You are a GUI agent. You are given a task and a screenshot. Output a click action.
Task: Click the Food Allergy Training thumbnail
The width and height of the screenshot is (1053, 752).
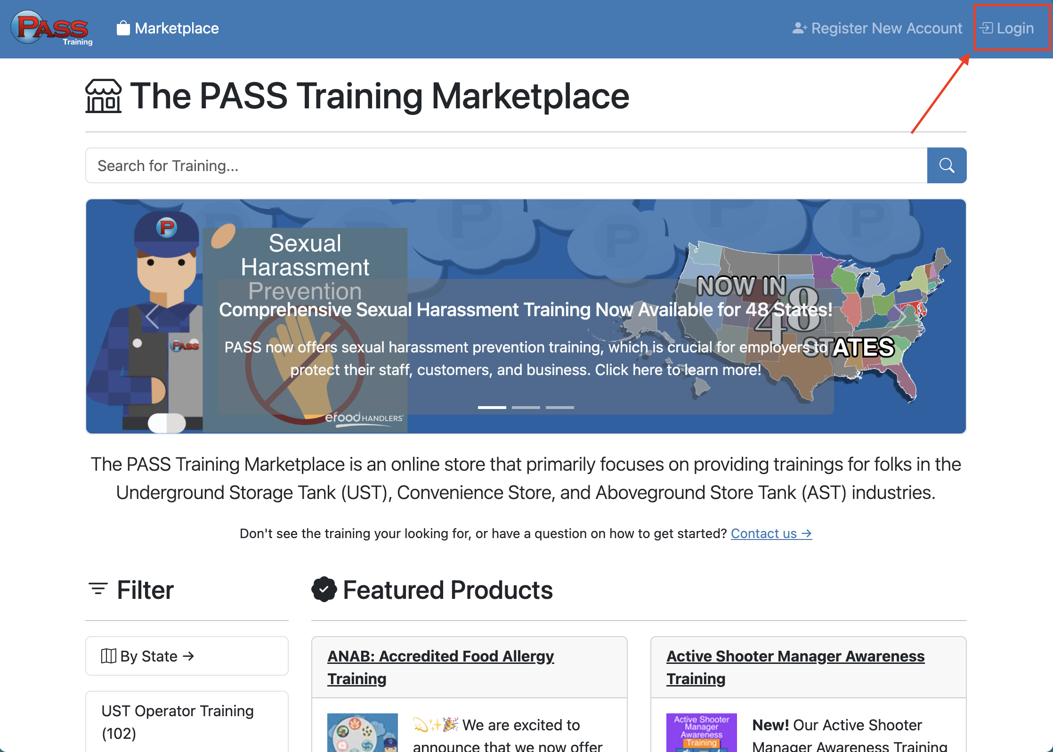363,733
